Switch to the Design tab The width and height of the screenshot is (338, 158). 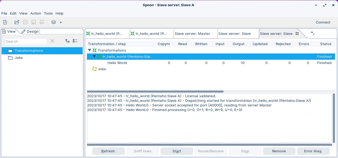(x=30, y=31)
